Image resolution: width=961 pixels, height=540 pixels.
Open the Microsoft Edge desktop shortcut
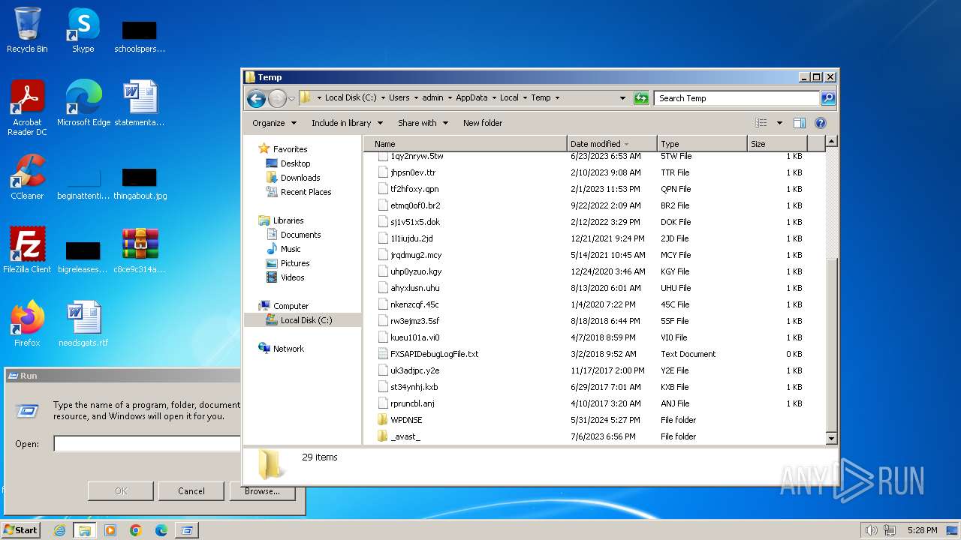pos(83,103)
